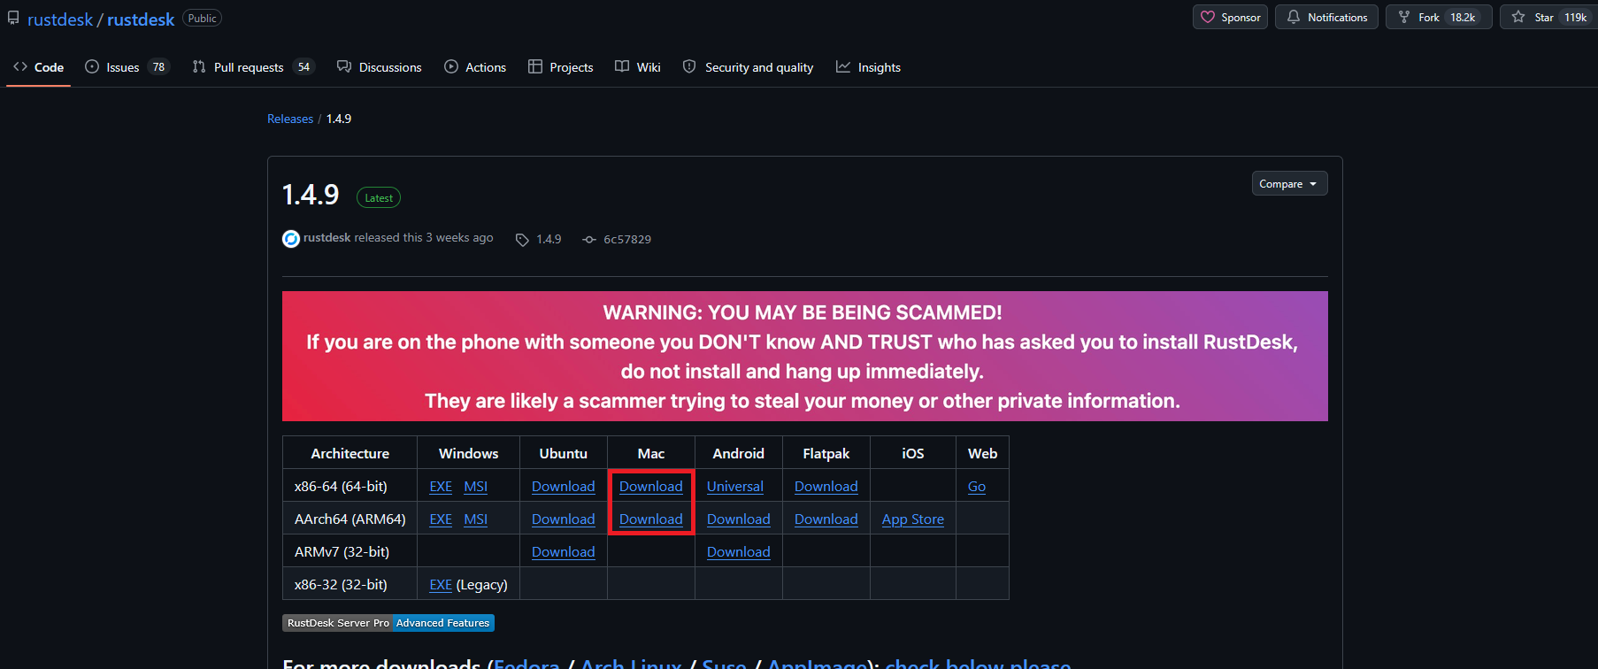The image size is (1598, 669).
Task: Click the RustDesk Server Pro Advanced Features badge
Action: [x=388, y=623]
